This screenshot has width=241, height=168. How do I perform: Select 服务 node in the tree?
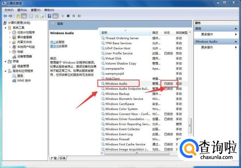[20, 76]
